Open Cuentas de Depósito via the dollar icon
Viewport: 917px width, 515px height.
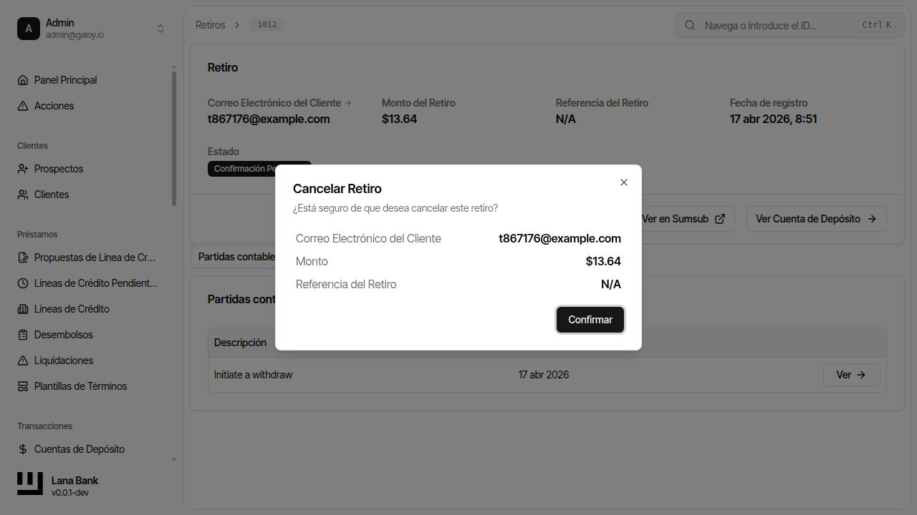coord(22,448)
